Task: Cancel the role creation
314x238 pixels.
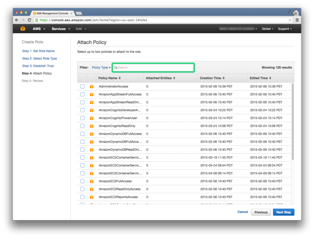Action: 243,212
